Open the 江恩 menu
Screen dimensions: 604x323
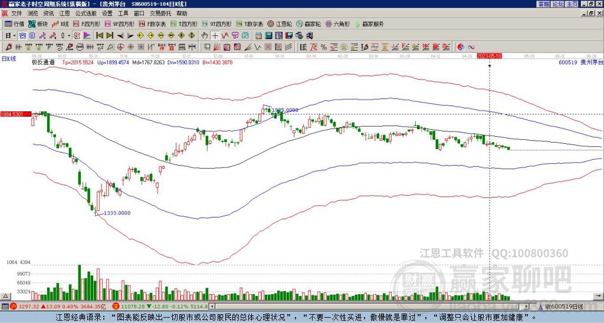[64, 14]
